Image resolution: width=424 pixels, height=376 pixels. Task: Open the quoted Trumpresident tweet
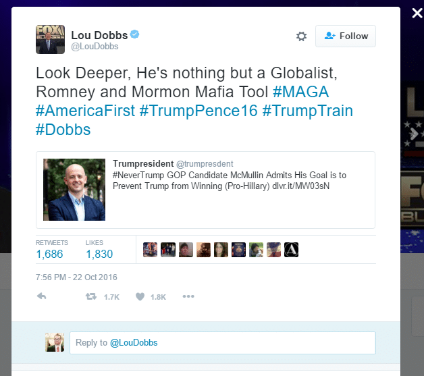tap(205, 190)
